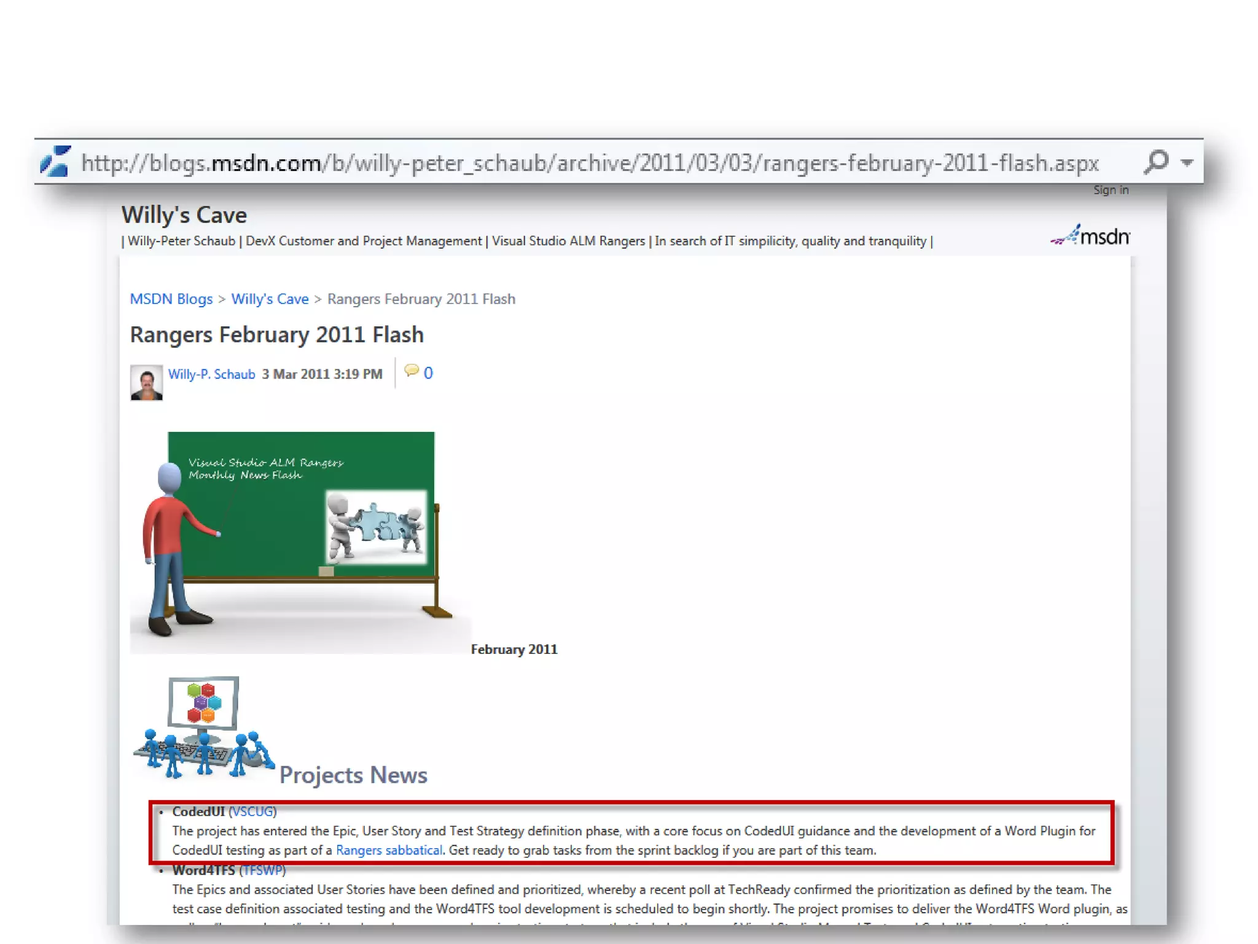Select Willy's Cave breadcrumb link

point(270,299)
